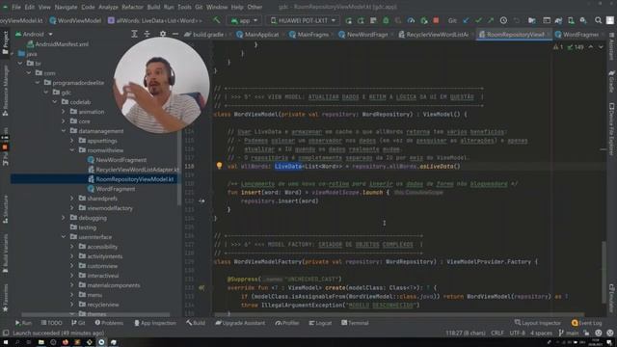Viewport: 617px width, 347px height.
Task: Collapse the userinterface folder
Action: [64, 237]
